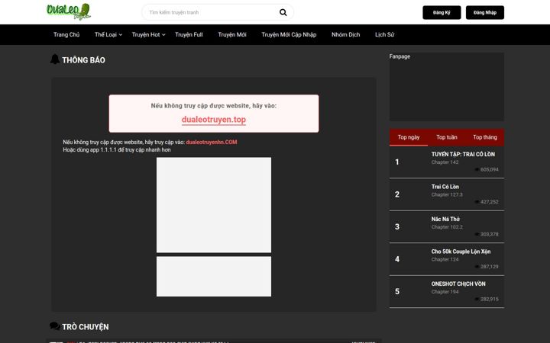Click the TRÒ CHUYỆN heading
Screen dimensions: 550x343
coord(86,327)
